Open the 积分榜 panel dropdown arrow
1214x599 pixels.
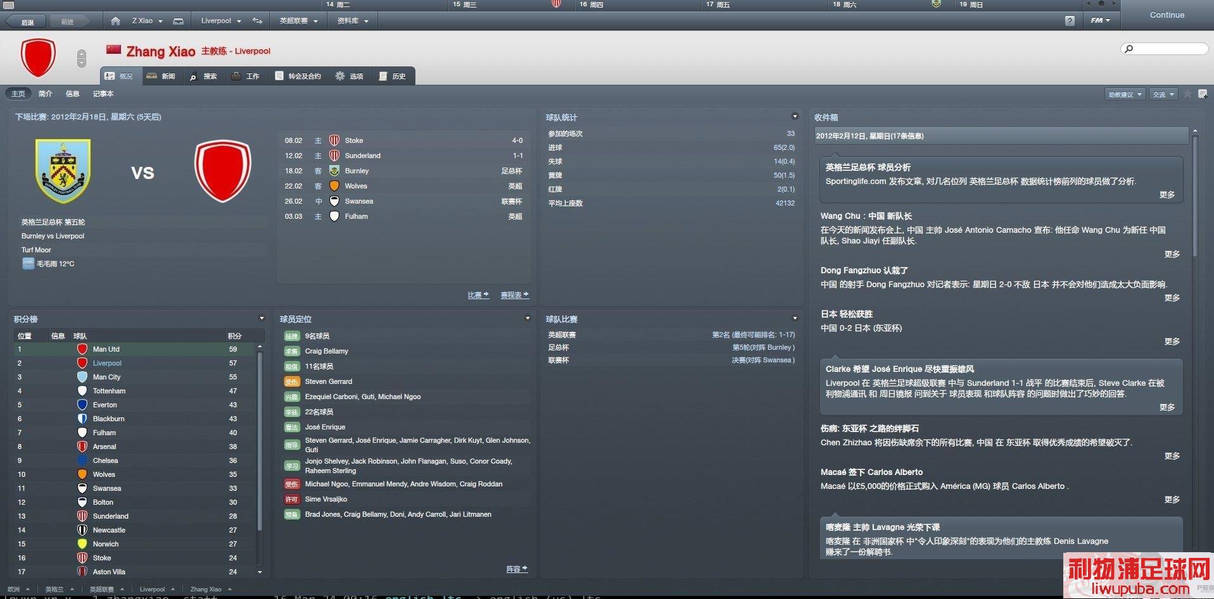click(262, 318)
